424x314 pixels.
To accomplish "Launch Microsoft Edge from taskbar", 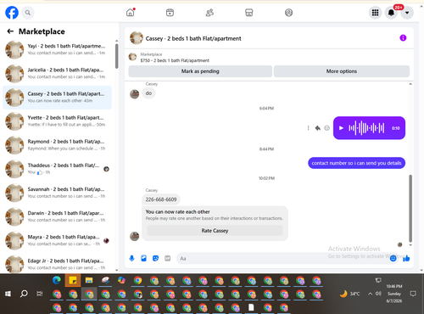I will pos(57,280).
